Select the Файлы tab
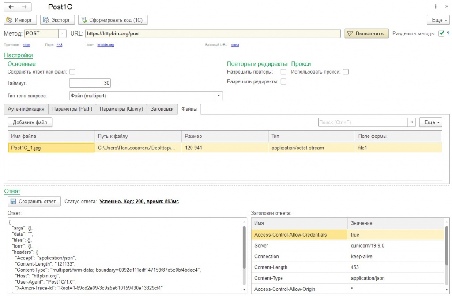The width and height of the screenshot is (452, 296). [189, 109]
